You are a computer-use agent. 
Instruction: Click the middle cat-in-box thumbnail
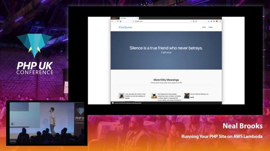[x=154, y=96]
